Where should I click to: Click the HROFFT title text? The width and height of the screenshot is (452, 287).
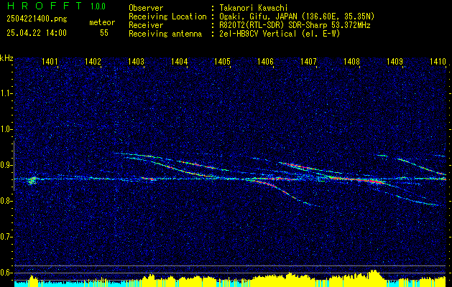pyautogui.click(x=45, y=6)
